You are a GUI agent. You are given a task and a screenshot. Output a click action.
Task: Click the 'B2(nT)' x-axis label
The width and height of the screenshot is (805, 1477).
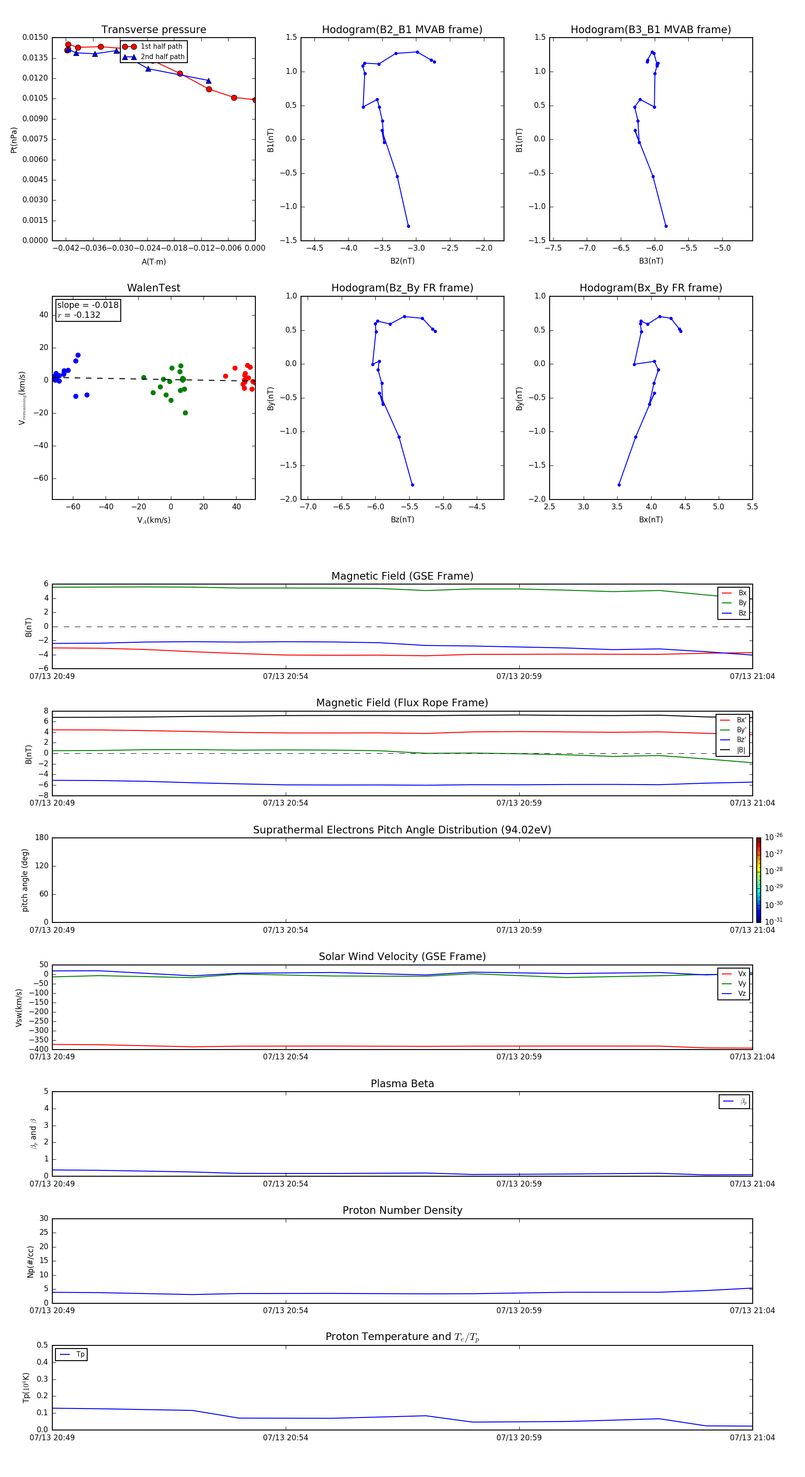(402, 261)
